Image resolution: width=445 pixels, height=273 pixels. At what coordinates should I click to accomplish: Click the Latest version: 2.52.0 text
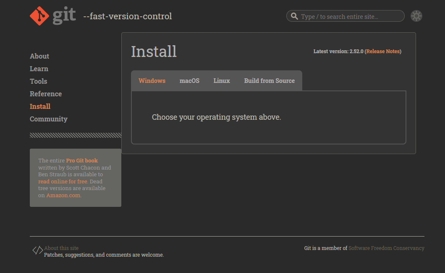point(338,51)
